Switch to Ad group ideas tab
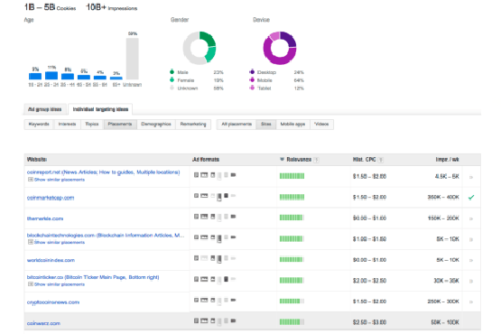This screenshot has width=501, height=334. pyautogui.click(x=45, y=109)
